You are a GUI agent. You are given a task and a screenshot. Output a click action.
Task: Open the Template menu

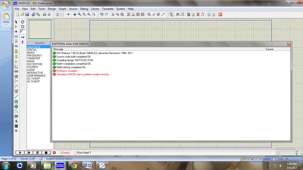[x=108, y=9]
